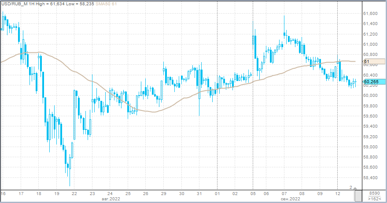Select the 60,265 current price tag
This screenshot has width=387, height=203.
[x=374, y=81]
